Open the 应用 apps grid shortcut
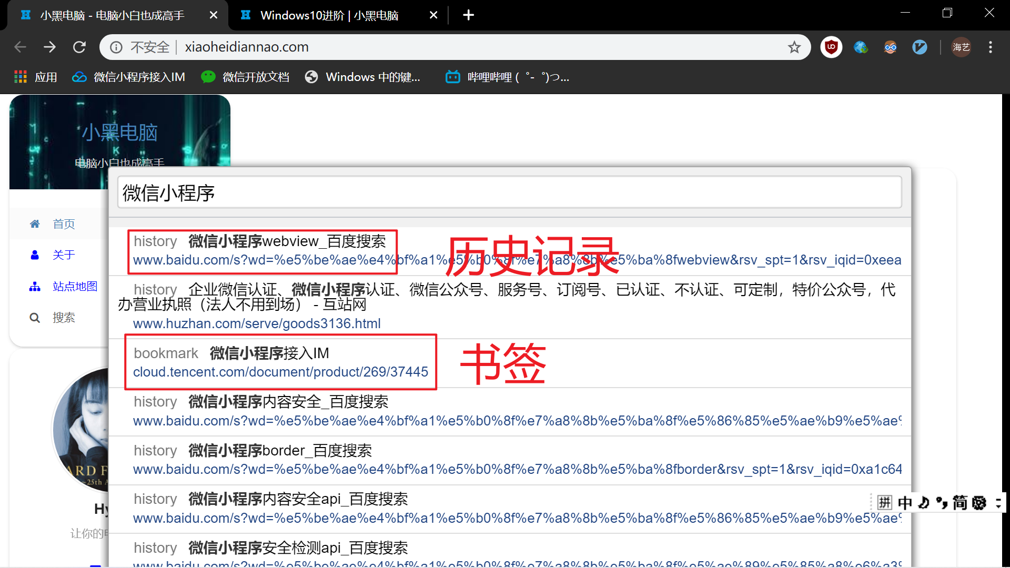 [35, 77]
